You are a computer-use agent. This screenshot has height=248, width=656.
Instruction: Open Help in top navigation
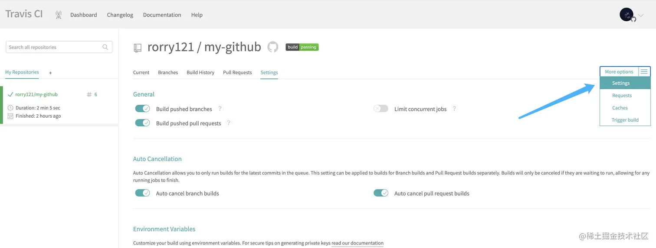(197, 15)
